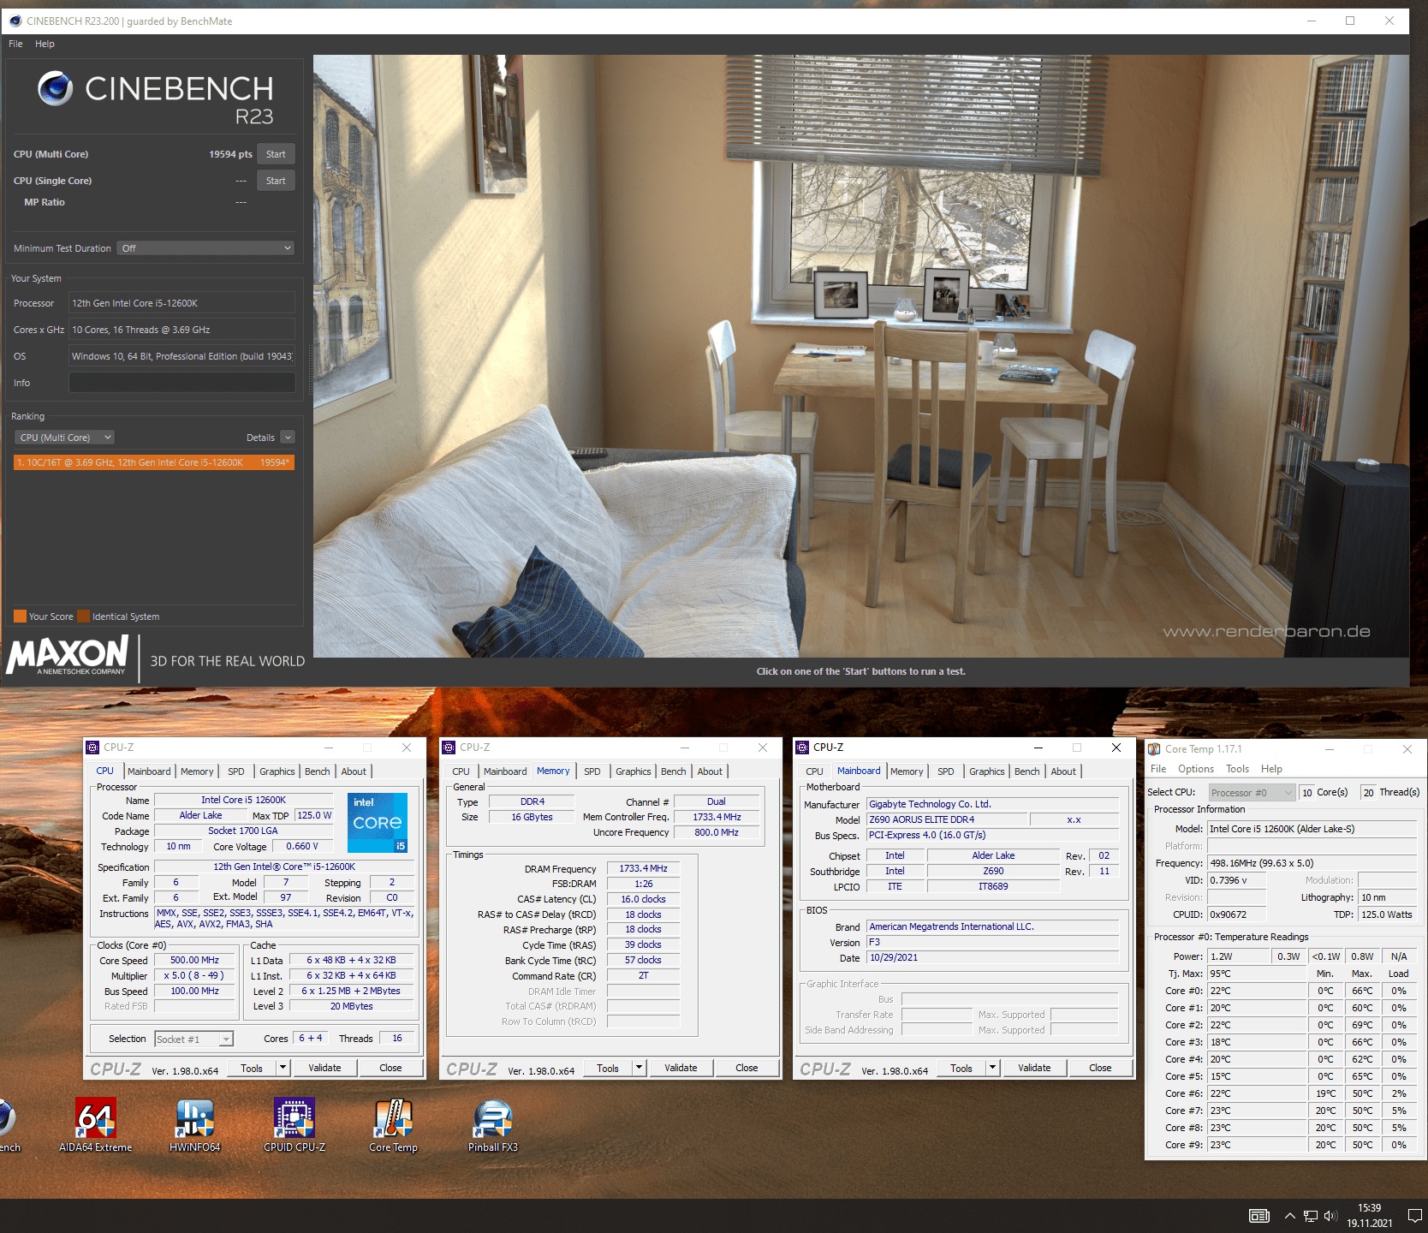Screen dimensions: 1428x1233
Task: Open the volume control in the system tray
Action: click(x=1330, y=1216)
